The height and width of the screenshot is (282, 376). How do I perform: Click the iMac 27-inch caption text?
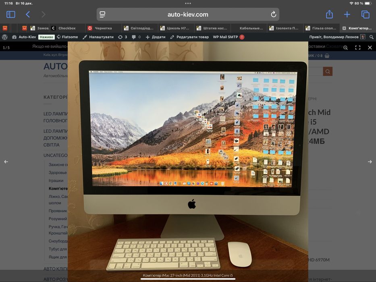tap(188, 275)
